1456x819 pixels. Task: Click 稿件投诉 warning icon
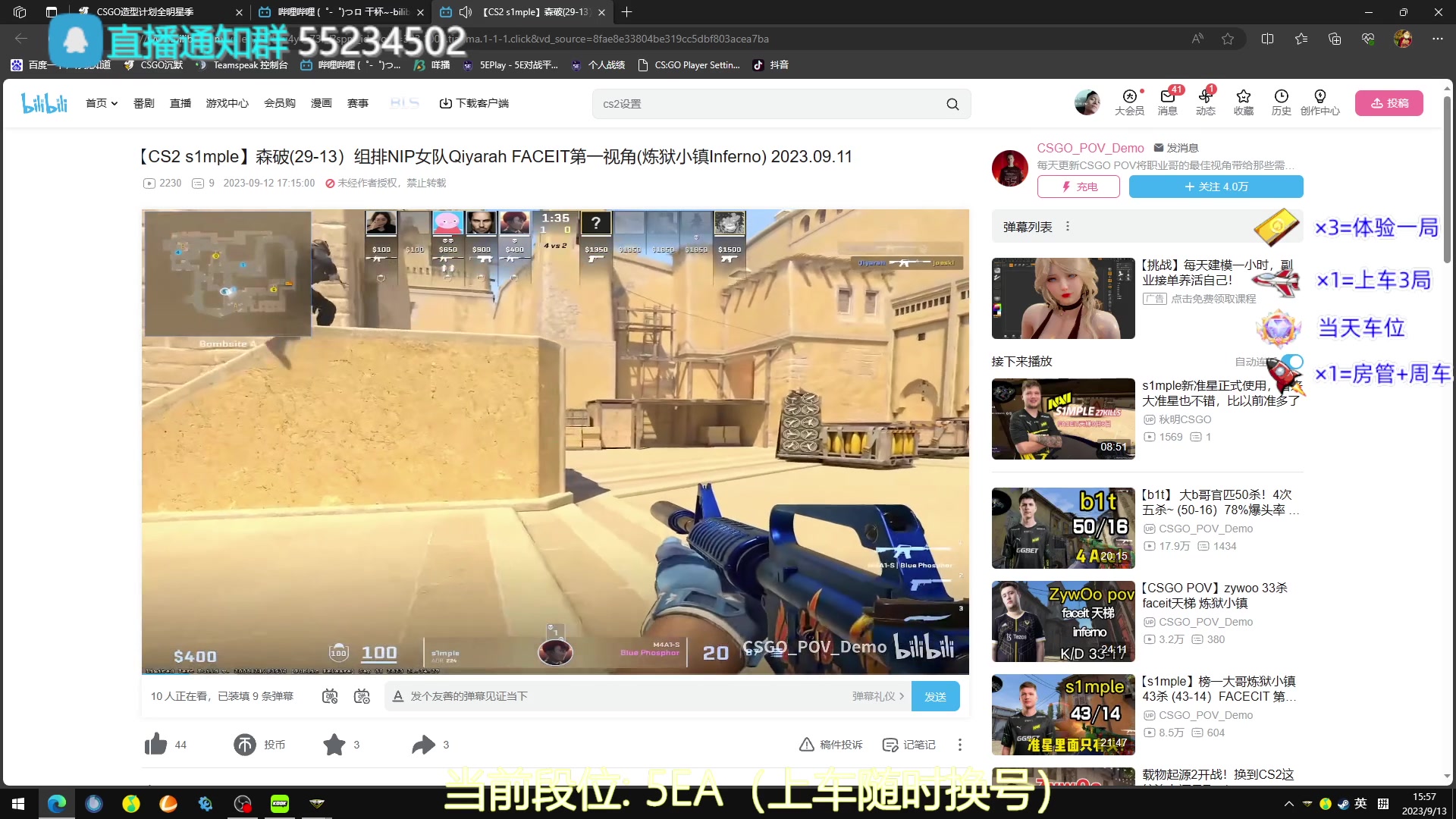[x=807, y=745]
